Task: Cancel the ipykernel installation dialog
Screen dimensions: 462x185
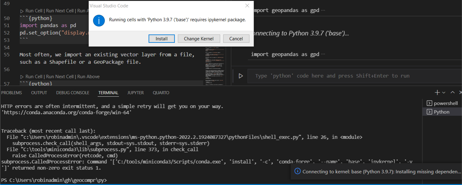Action: [236, 38]
